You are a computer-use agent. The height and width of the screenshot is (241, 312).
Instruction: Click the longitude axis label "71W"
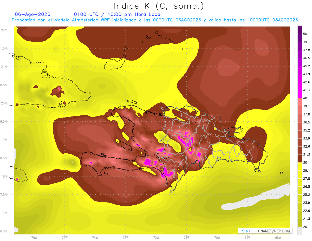[x=186, y=238]
